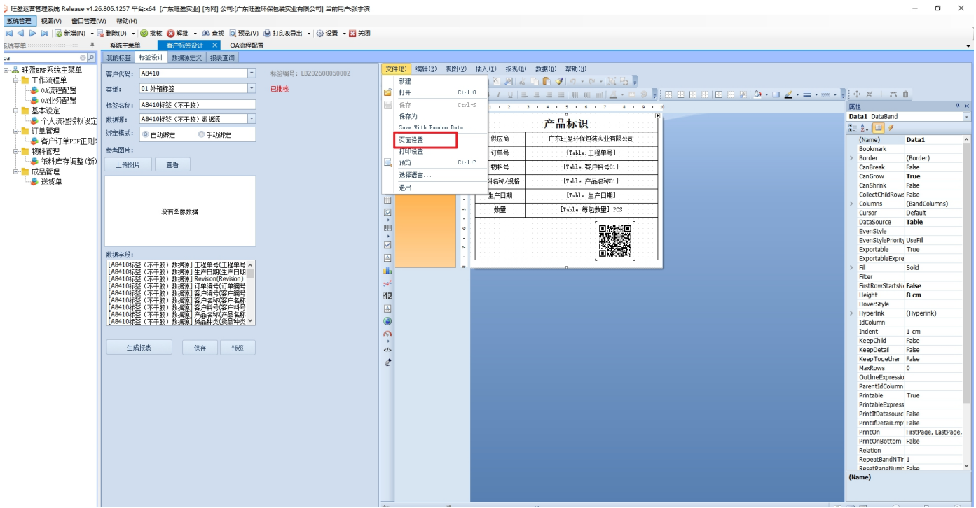Sort properties alphabetically in properties panel
This screenshot has height=508, width=976.
tap(865, 127)
